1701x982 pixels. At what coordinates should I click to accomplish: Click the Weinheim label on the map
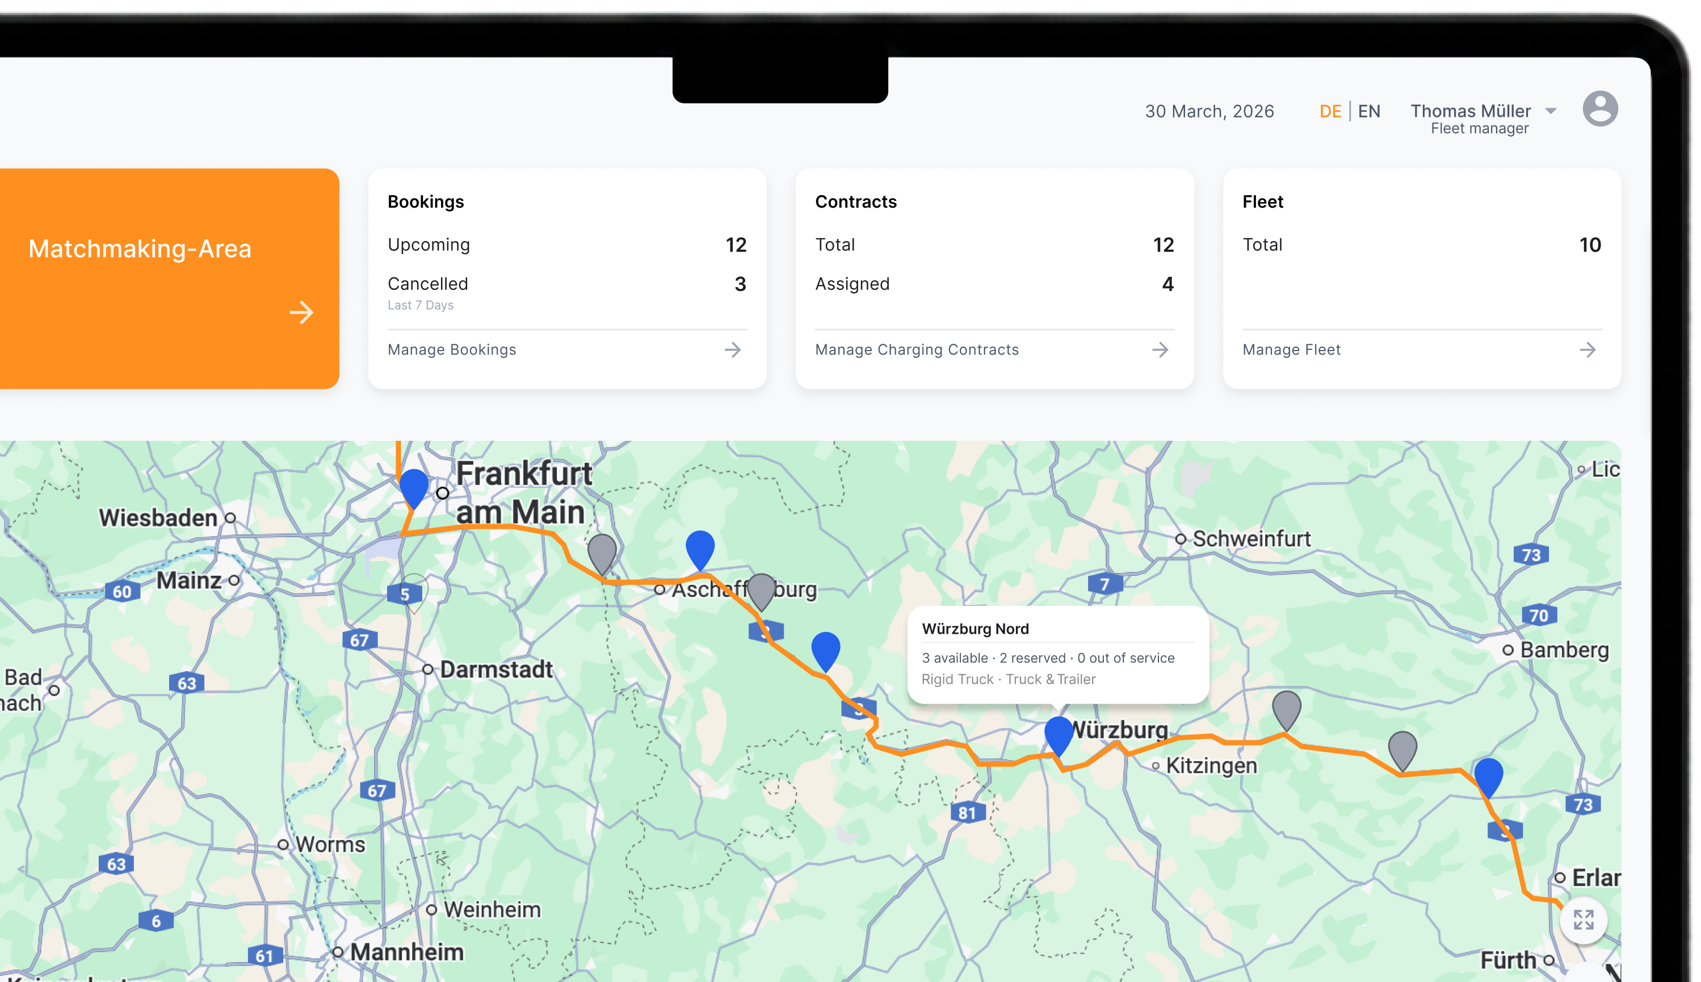pyautogui.click(x=492, y=909)
